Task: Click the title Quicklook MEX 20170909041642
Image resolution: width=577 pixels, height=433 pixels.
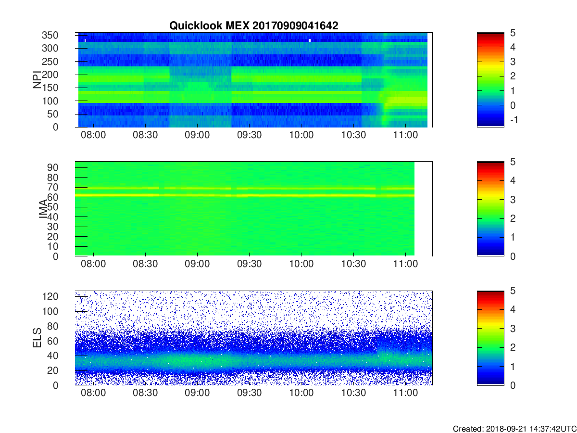Action: (253, 25)
